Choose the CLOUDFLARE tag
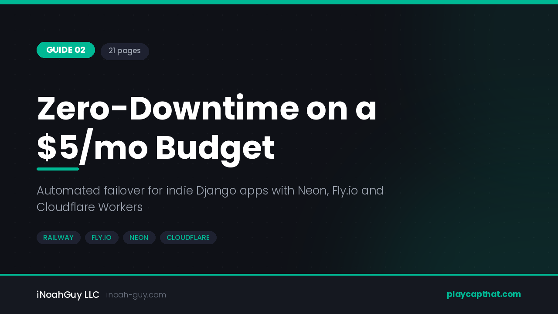The image size is (558, 314). point(188,238)
